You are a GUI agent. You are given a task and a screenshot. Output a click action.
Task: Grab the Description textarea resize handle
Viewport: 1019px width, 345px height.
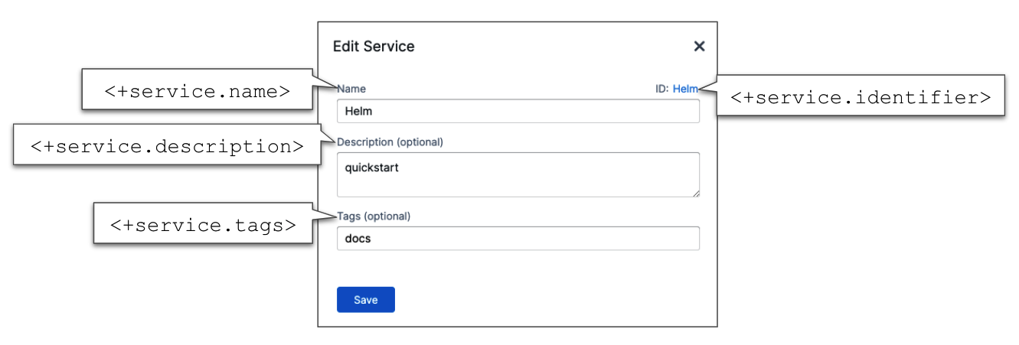tap(696, 194)
